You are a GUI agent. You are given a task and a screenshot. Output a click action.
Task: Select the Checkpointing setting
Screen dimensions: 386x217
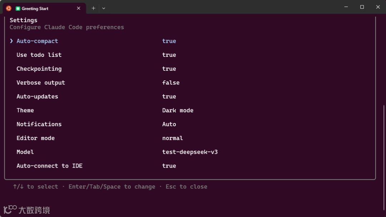click(x=39, y=69)
